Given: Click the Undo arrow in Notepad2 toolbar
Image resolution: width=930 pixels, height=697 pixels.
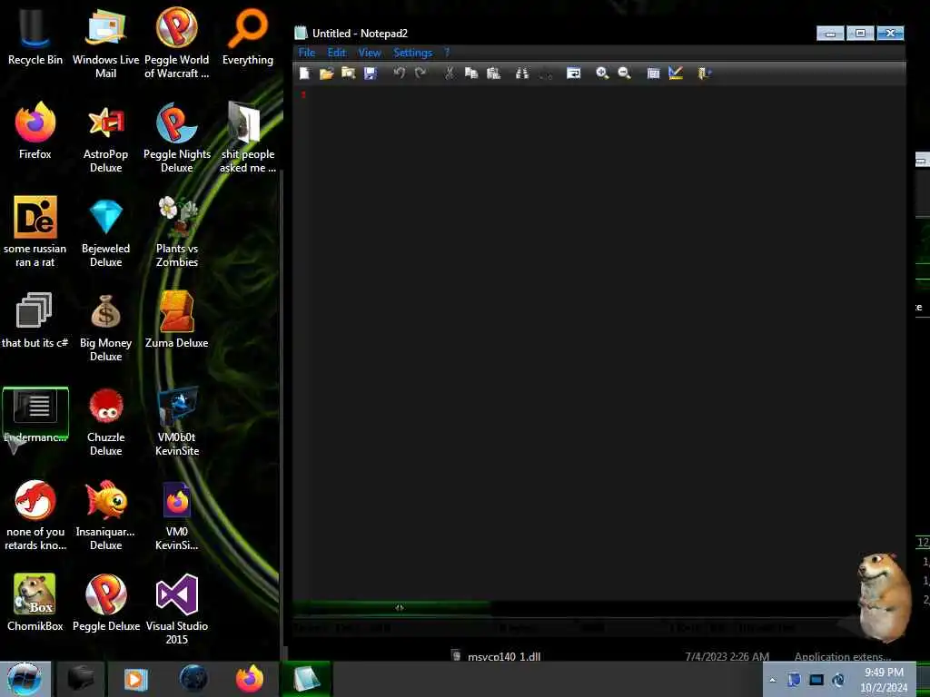Looking at the screenshot, I should tap(400, 73).
